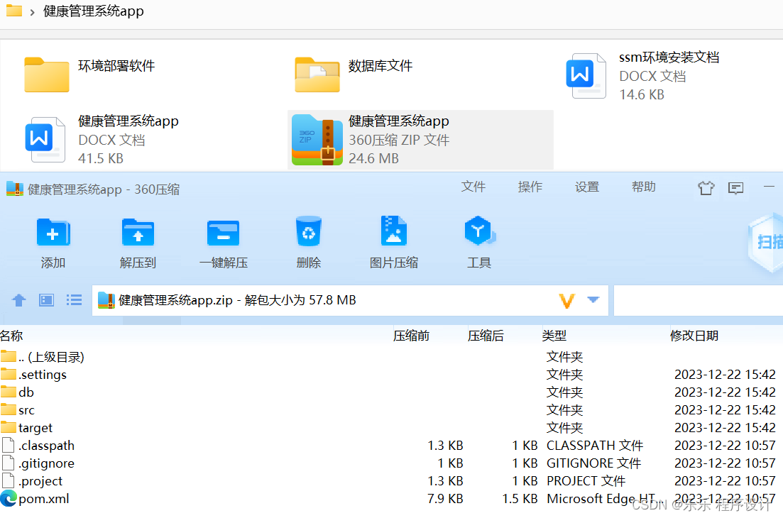Select the db folder row
The height and width of the screenshot is (518, 783).
click(x=392, y=392)
